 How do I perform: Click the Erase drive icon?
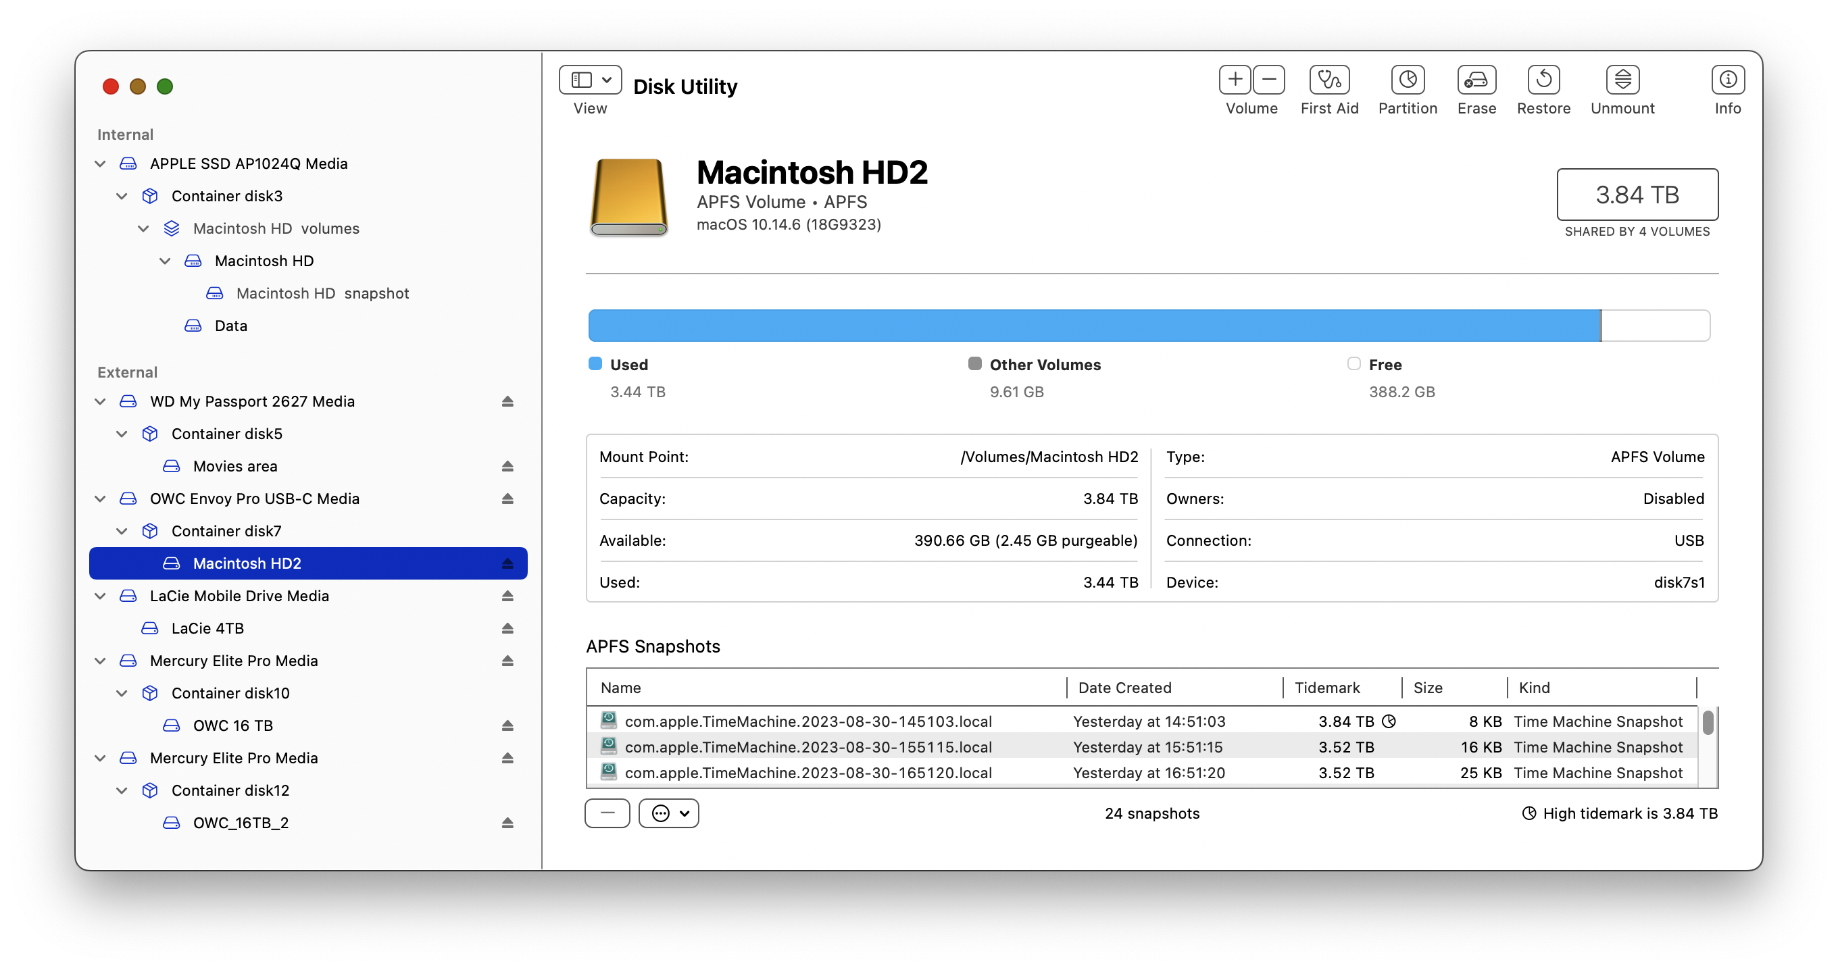1476,80
